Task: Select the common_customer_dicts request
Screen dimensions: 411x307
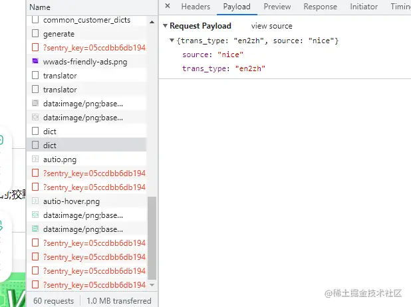Action: [x=86, y=20]
